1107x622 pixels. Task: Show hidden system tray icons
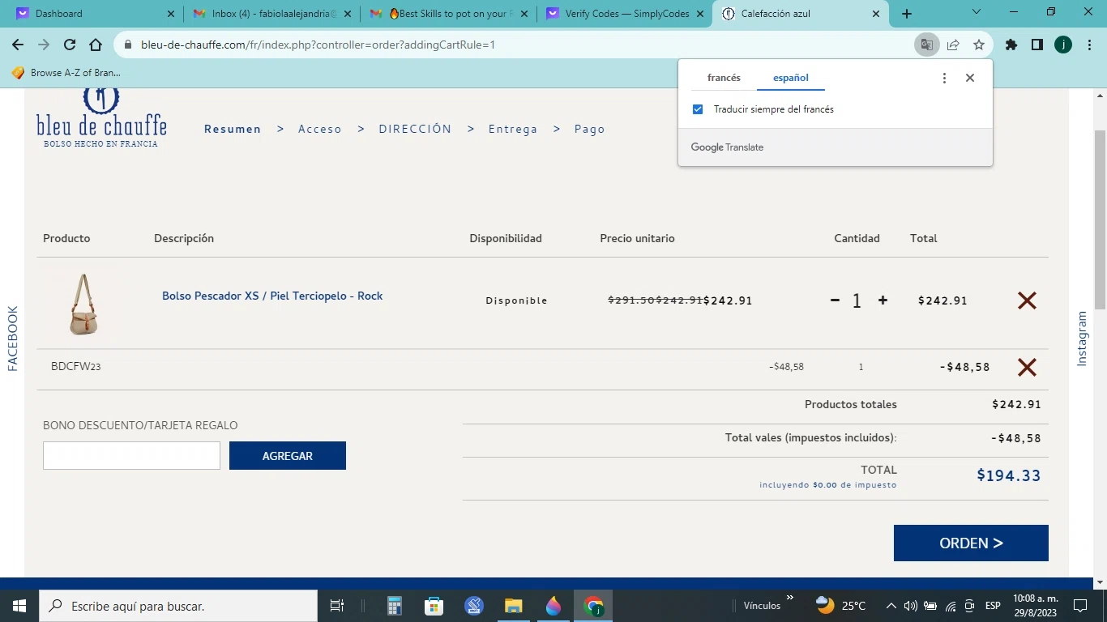coord(891,606)
